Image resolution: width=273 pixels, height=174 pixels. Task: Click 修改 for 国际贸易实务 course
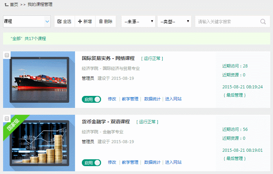[112, 99]
